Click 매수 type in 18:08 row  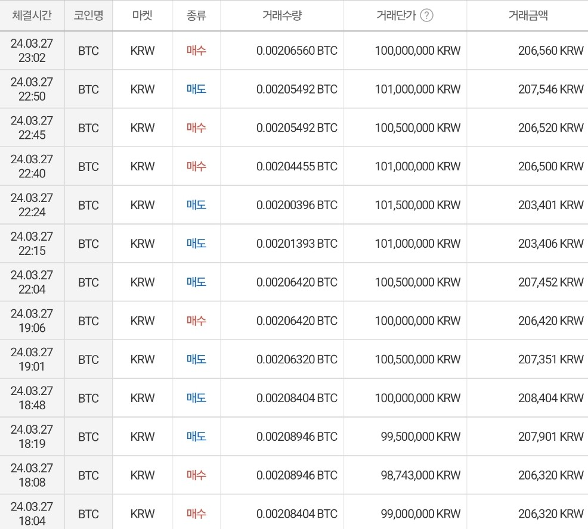[197, 475]
